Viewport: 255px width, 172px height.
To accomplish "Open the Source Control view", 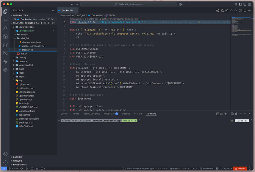I will pos(5,36).
